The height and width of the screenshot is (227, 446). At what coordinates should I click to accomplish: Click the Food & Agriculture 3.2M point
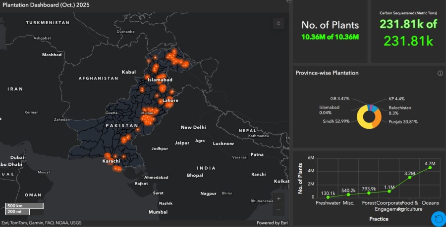(x=410, y=177)
